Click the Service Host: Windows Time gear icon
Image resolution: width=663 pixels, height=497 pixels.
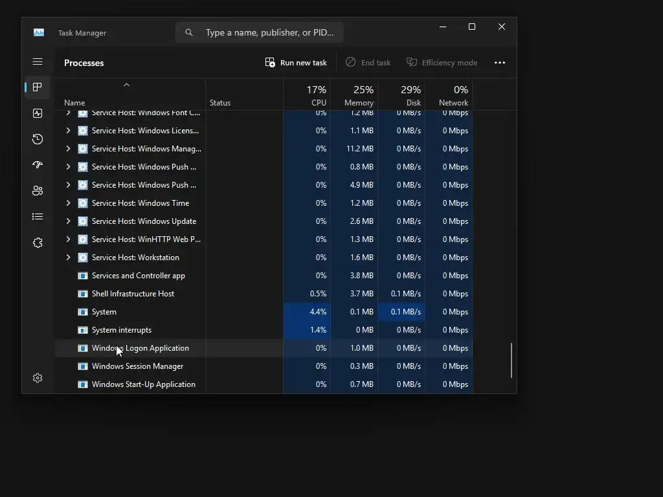83,203
